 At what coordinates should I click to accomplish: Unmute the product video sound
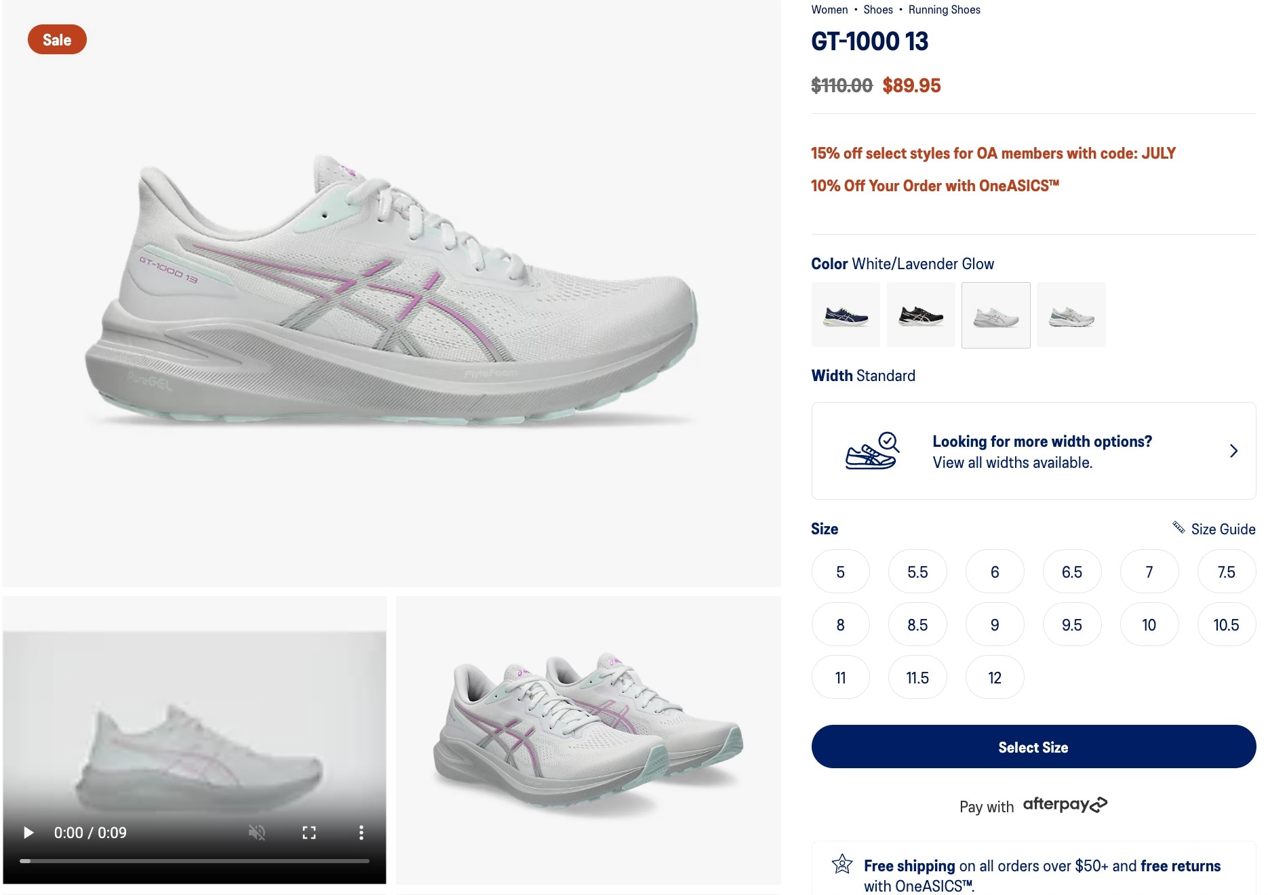pos(257,833)
